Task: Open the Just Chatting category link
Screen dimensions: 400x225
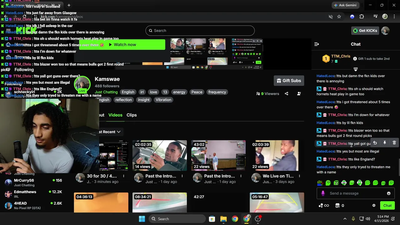Action: [106, 92]
